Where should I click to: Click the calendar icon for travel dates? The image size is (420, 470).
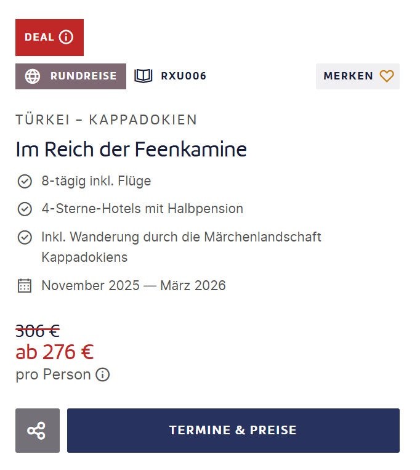pyautogui.click(x=25, y=286)
